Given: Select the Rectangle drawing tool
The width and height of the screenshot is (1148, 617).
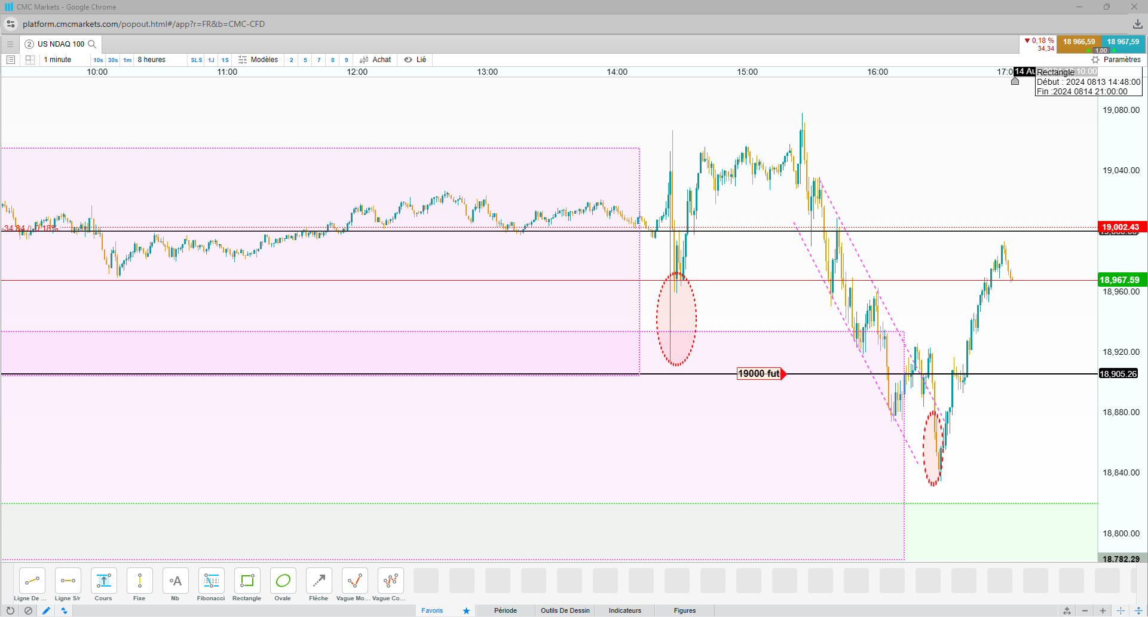Looking at the screenshot, I should coord(247,584).
